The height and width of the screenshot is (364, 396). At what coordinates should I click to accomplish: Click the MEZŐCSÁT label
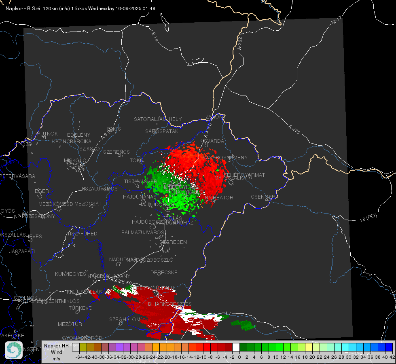[88, 203]
